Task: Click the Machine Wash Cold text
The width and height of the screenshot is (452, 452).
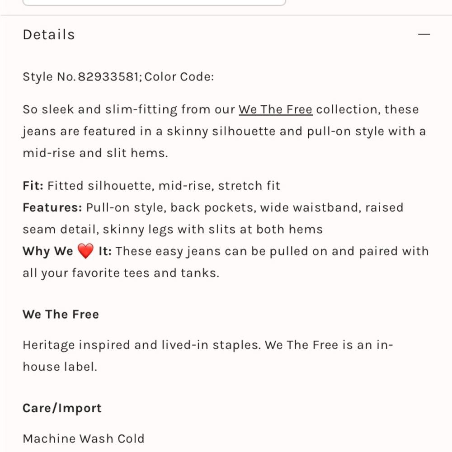Action: coord(84,439)
